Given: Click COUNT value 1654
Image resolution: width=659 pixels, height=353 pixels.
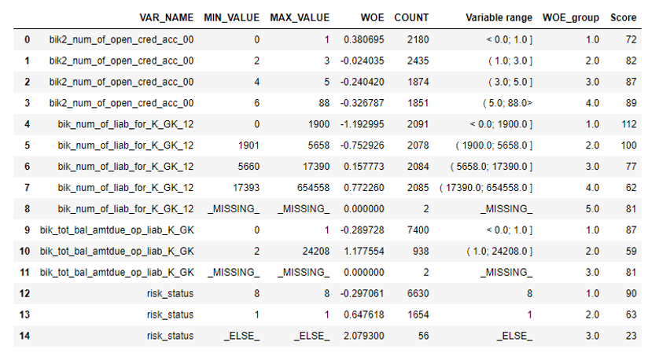Looking at the screenshot, I should click(418, 314).
